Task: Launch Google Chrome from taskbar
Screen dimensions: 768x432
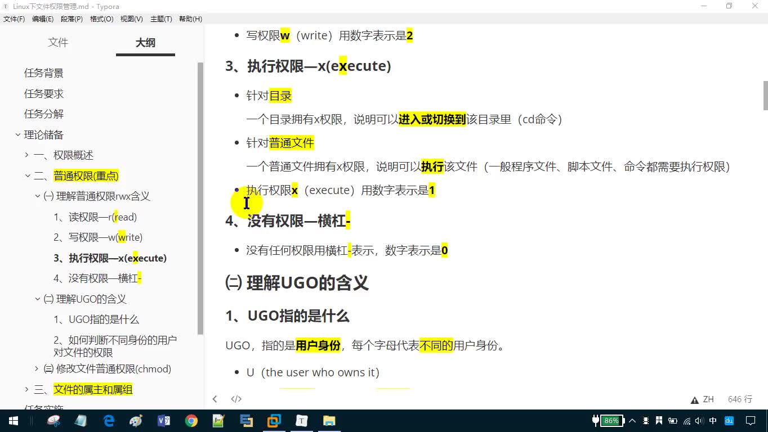Action: click(x=191, y=421)
